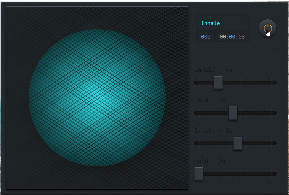Click the 'Hold - 0s' label
This screenshot has height=195, width=289.
click(210, 161)
